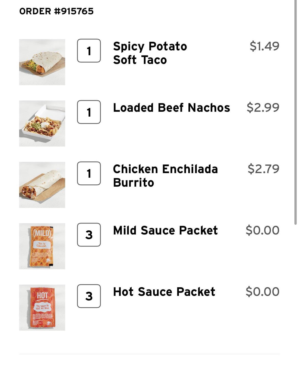Click the vertical scrollbar on the right edge
Screen dimensions: 299x370
coord(295,113)
